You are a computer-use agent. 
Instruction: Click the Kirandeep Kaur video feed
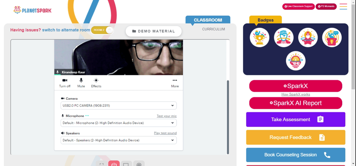119,57
